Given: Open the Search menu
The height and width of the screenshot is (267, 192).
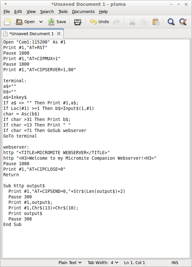Looking at the screenshot, I should click(x=47, y=11).
